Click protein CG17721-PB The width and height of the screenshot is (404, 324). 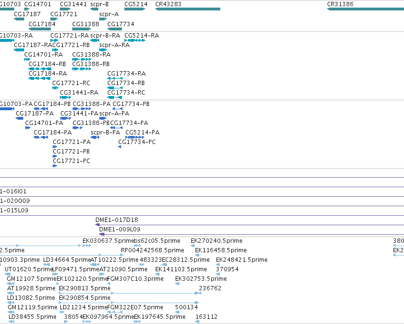[71, 151]
